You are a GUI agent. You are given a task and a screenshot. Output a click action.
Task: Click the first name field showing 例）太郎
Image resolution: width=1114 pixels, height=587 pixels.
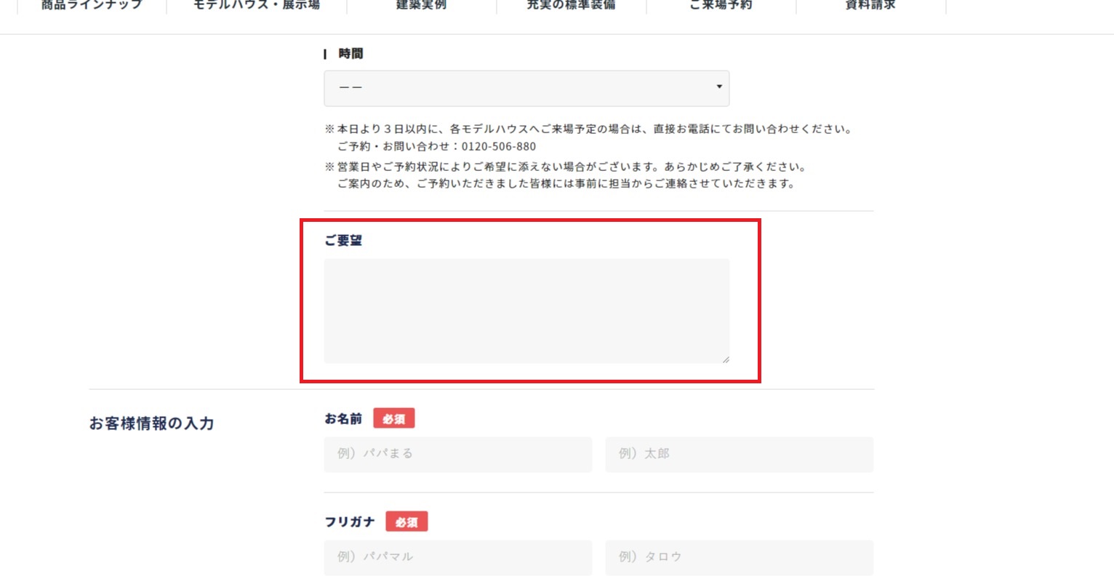[739, 454]
